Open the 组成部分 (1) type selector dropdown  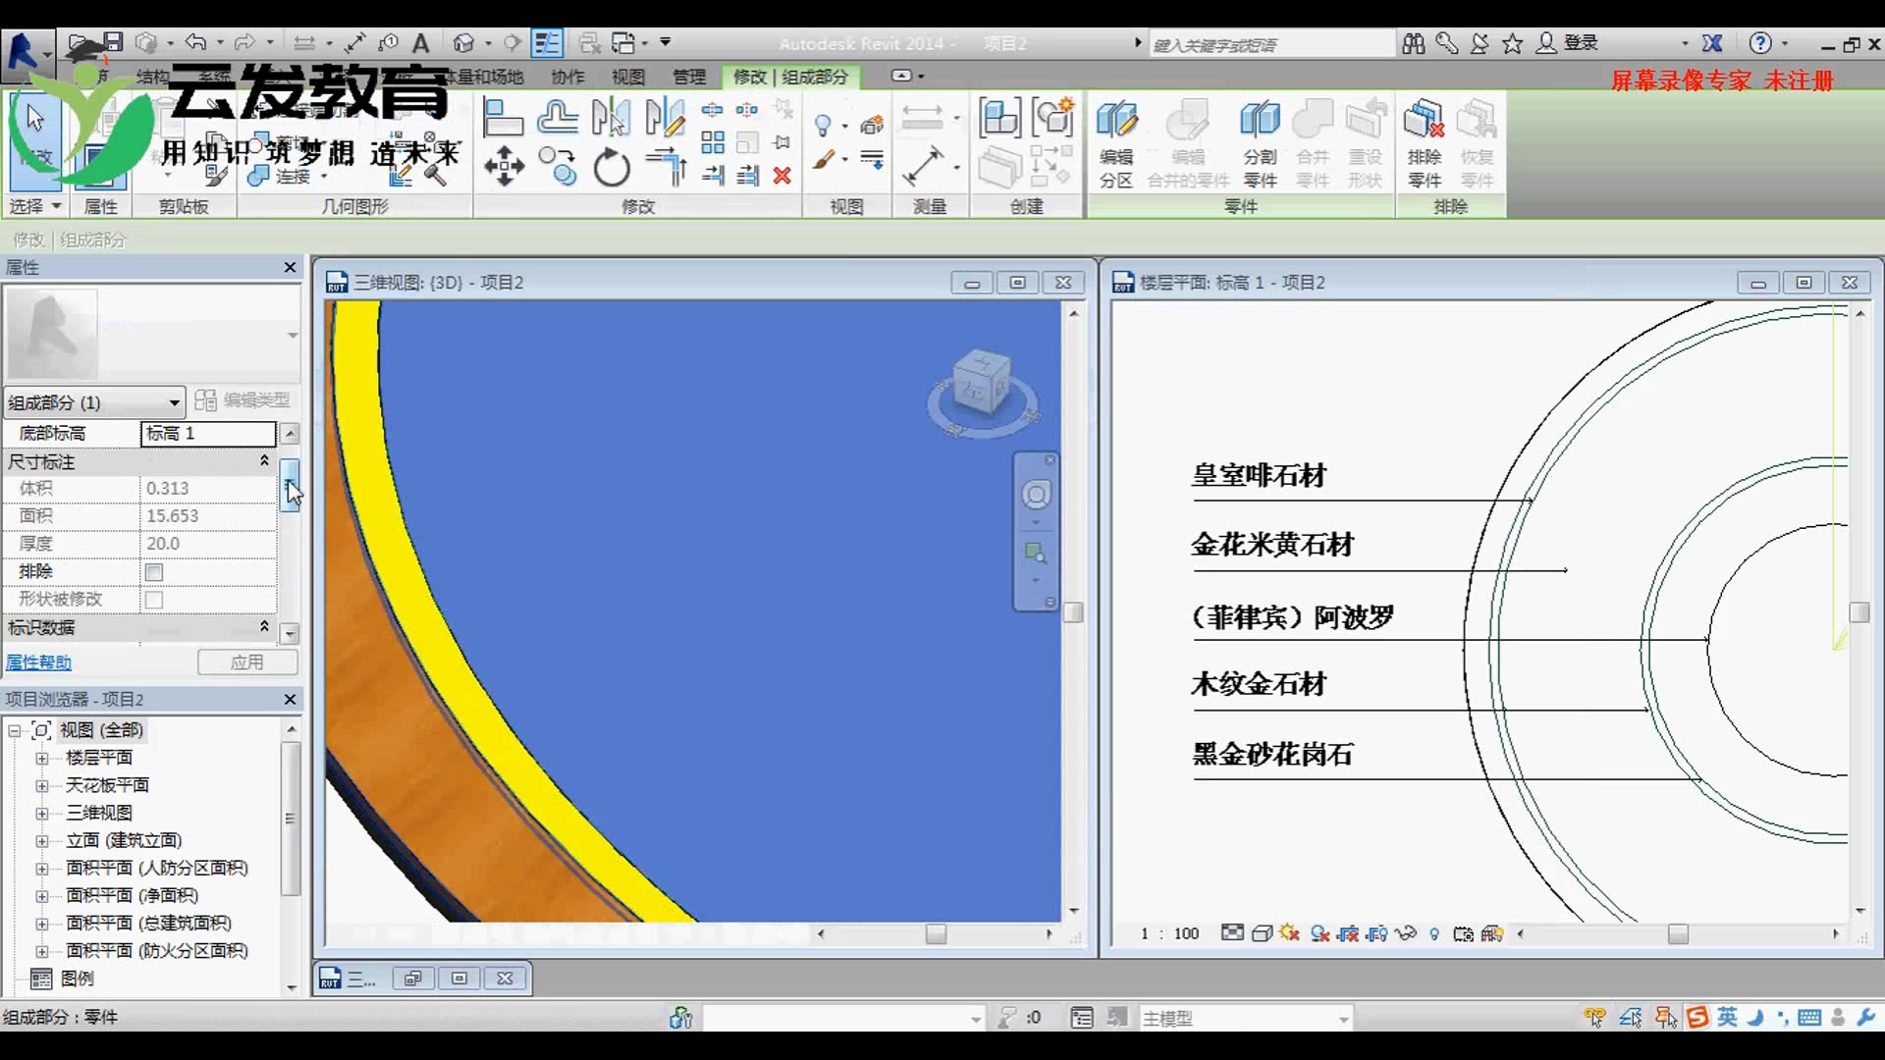click(x=174, y=402)
